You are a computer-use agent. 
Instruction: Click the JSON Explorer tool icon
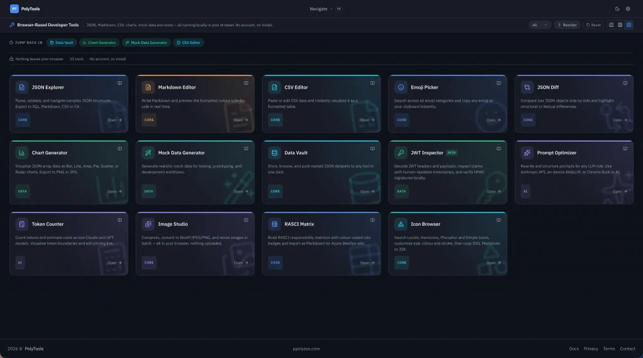(22, 87)
